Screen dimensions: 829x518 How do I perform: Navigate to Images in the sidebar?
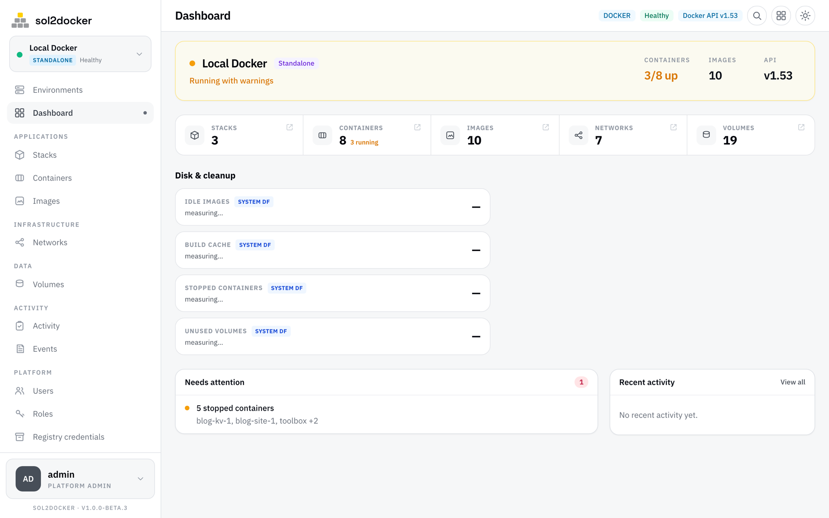pyautogui.click(x=80, y=201)
